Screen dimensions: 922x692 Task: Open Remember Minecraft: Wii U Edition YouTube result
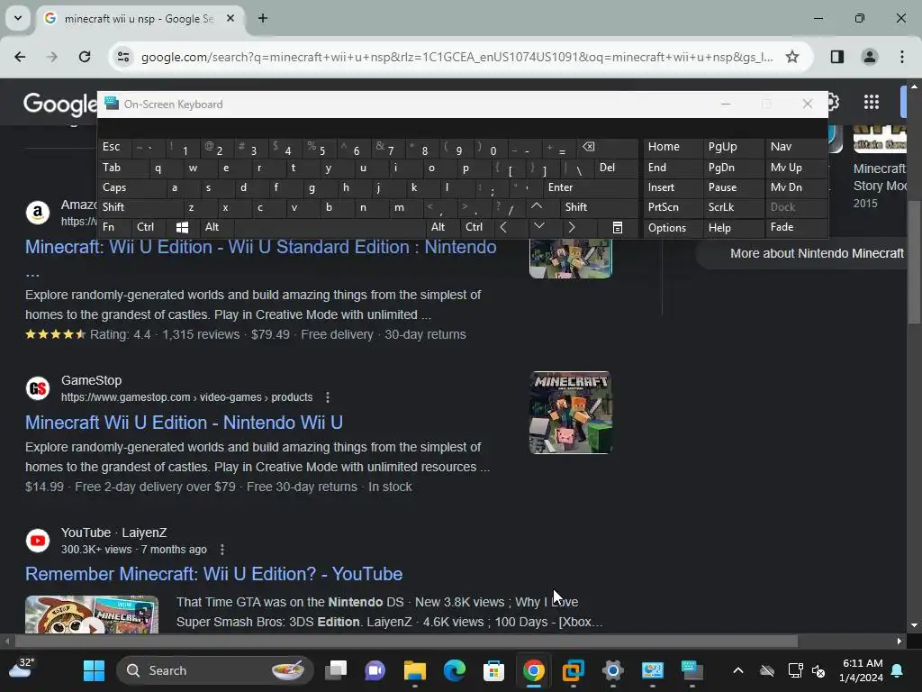point(214,574)
